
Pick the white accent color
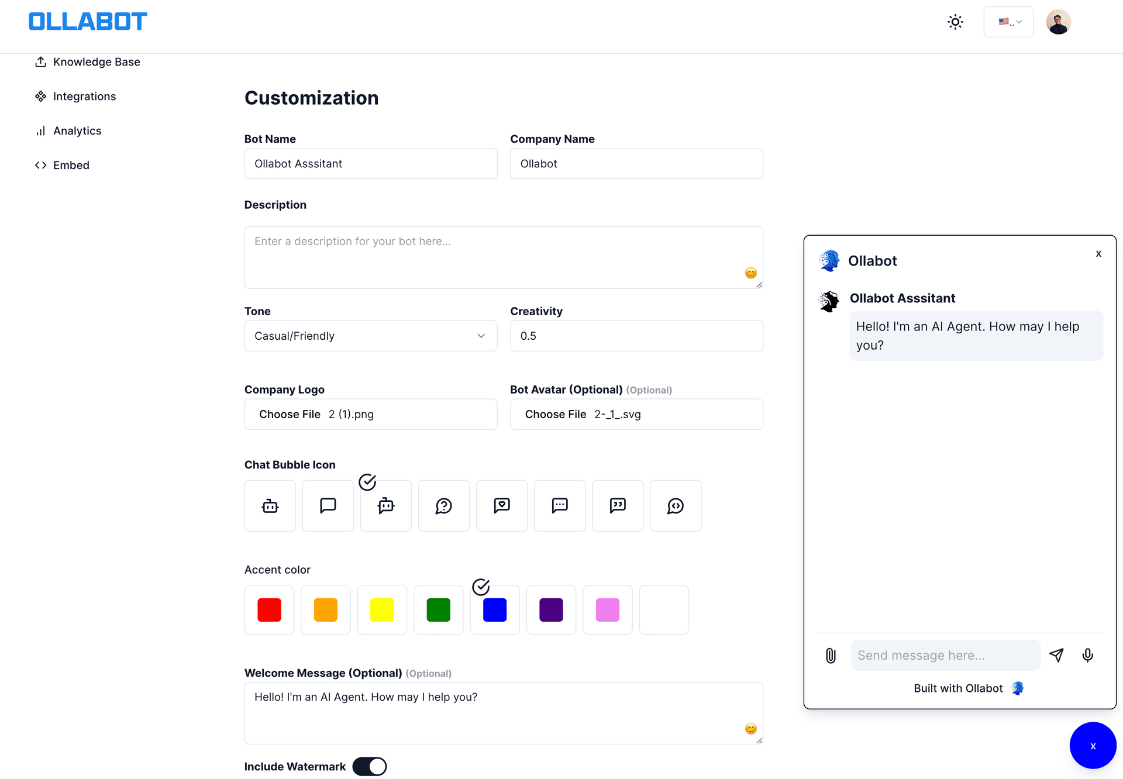click(664, 610)
